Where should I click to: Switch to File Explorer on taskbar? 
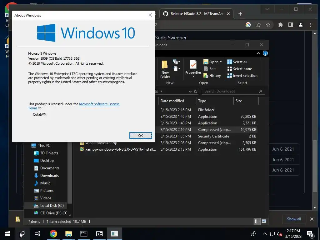pyautogui.click(x=68, y=234)
